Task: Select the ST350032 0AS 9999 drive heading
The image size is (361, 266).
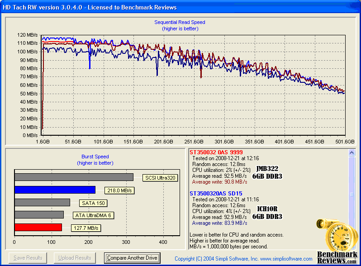Action: pos(216,152)
